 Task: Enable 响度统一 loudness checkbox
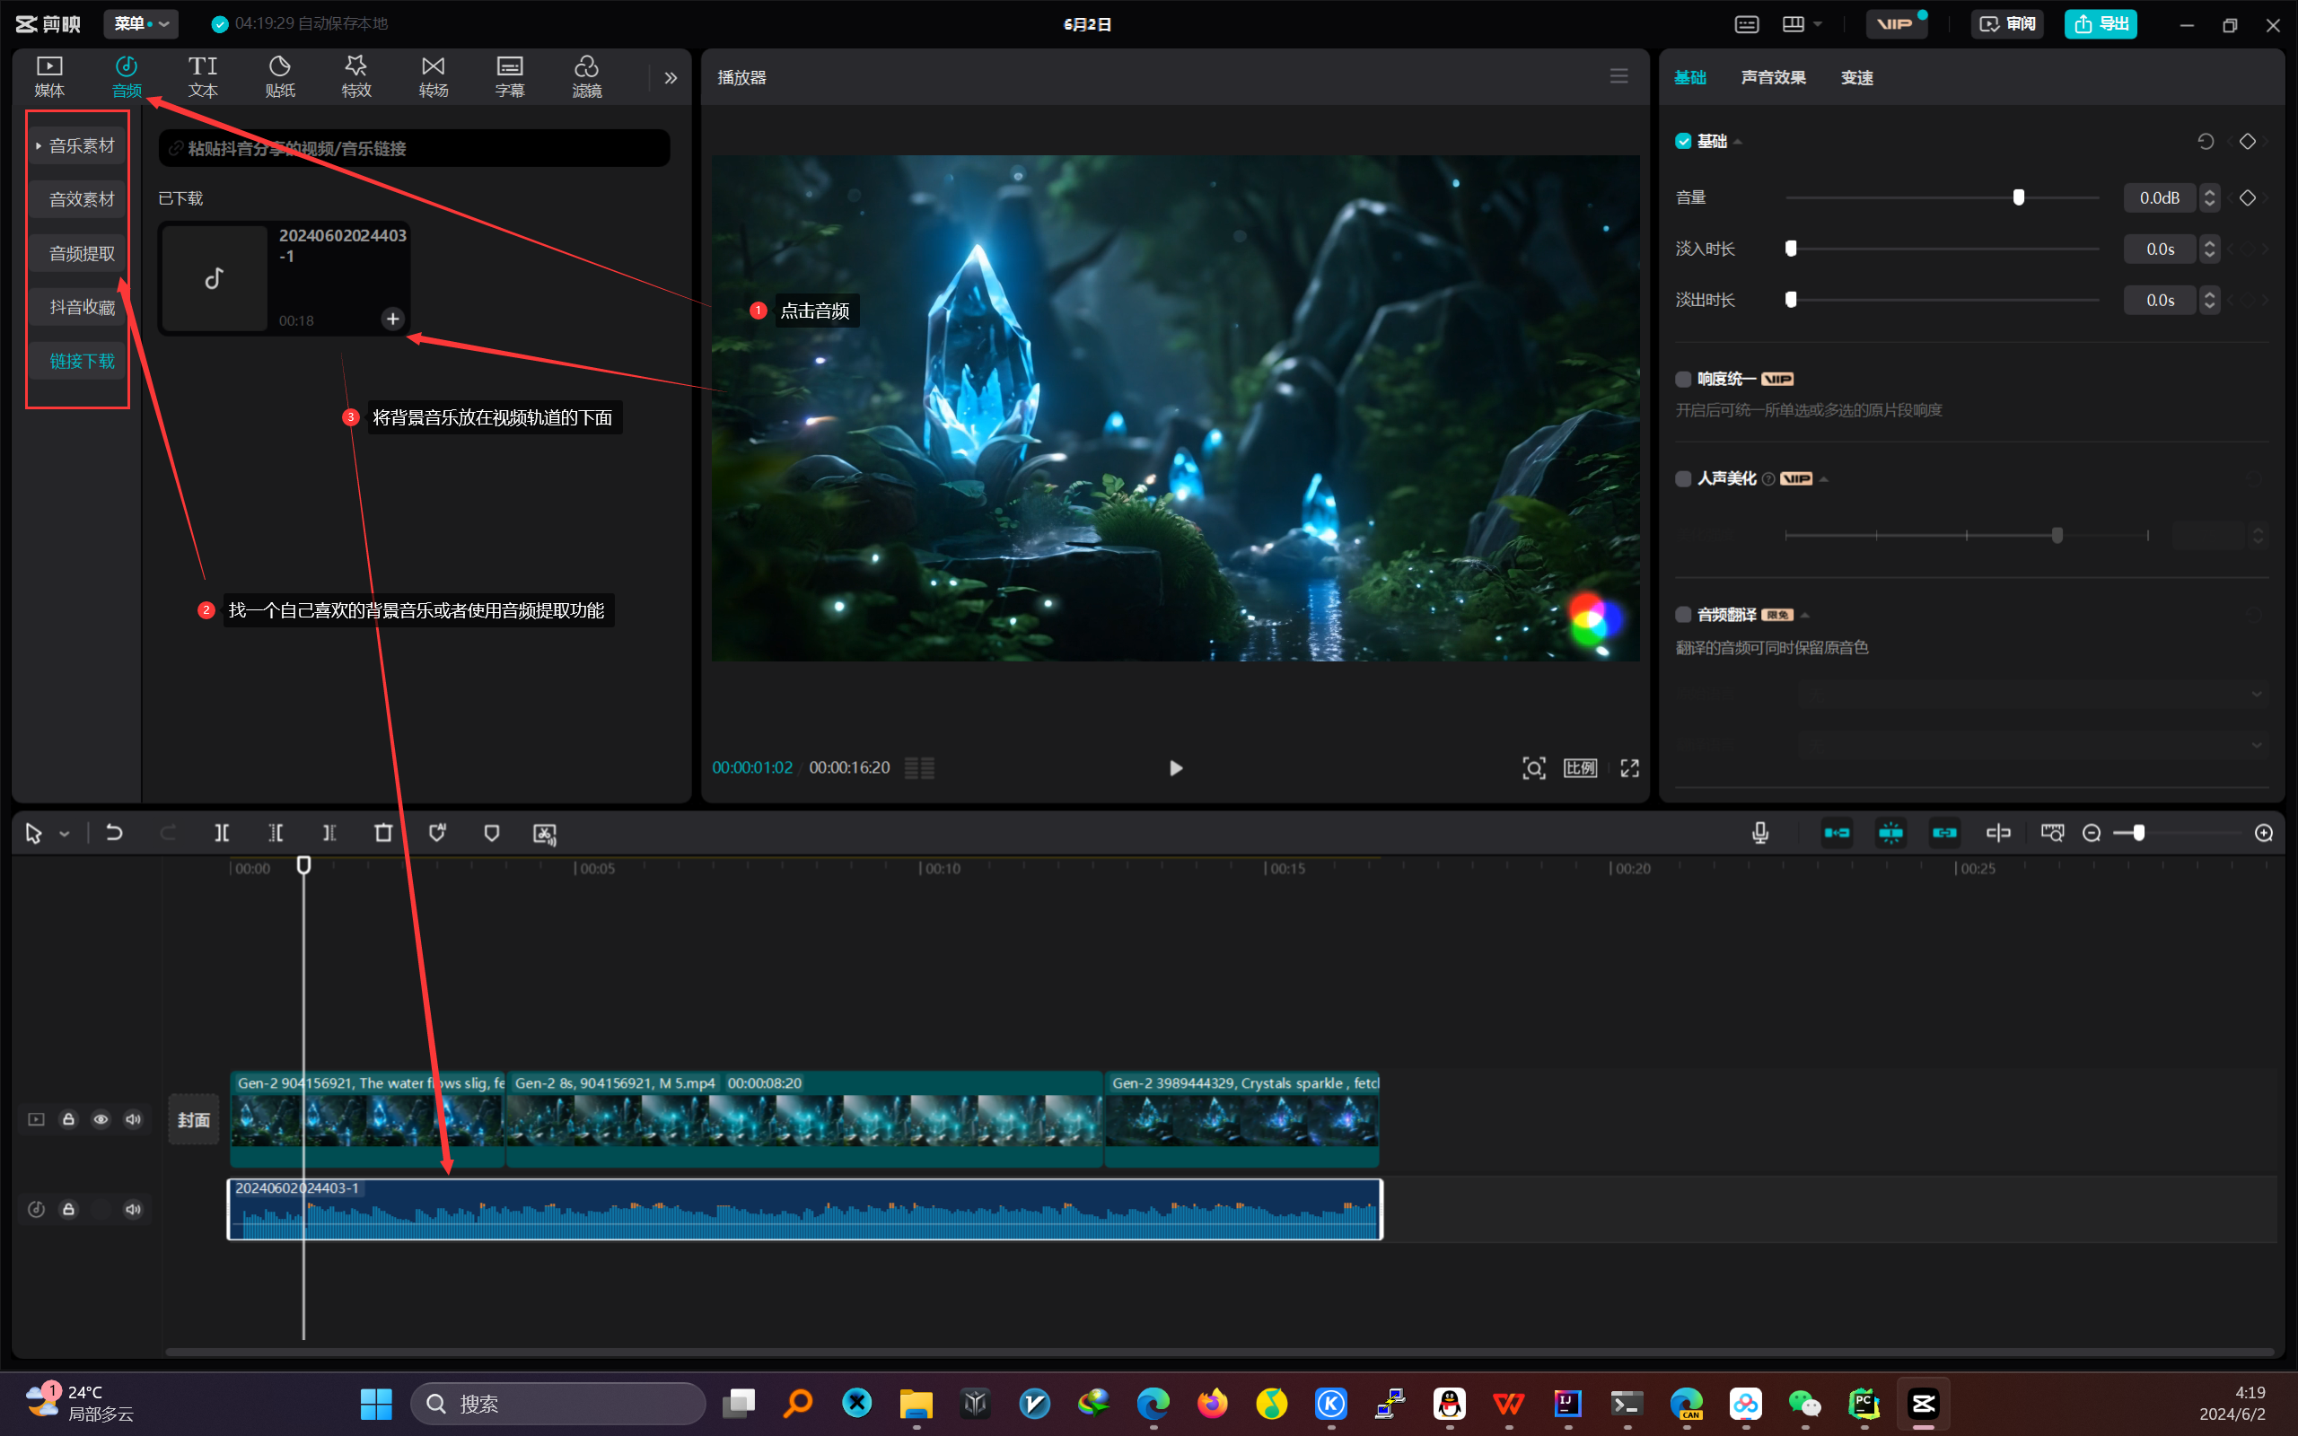(x=1683, y=379)
